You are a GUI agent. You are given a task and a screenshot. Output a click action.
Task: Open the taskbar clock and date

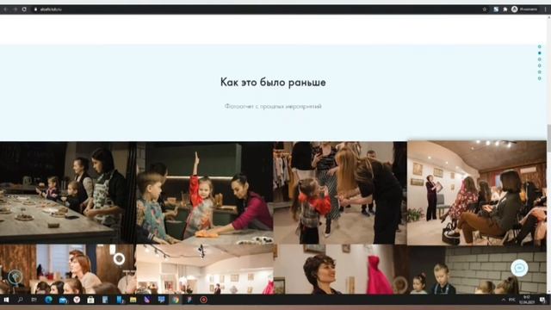coord(526,300)
